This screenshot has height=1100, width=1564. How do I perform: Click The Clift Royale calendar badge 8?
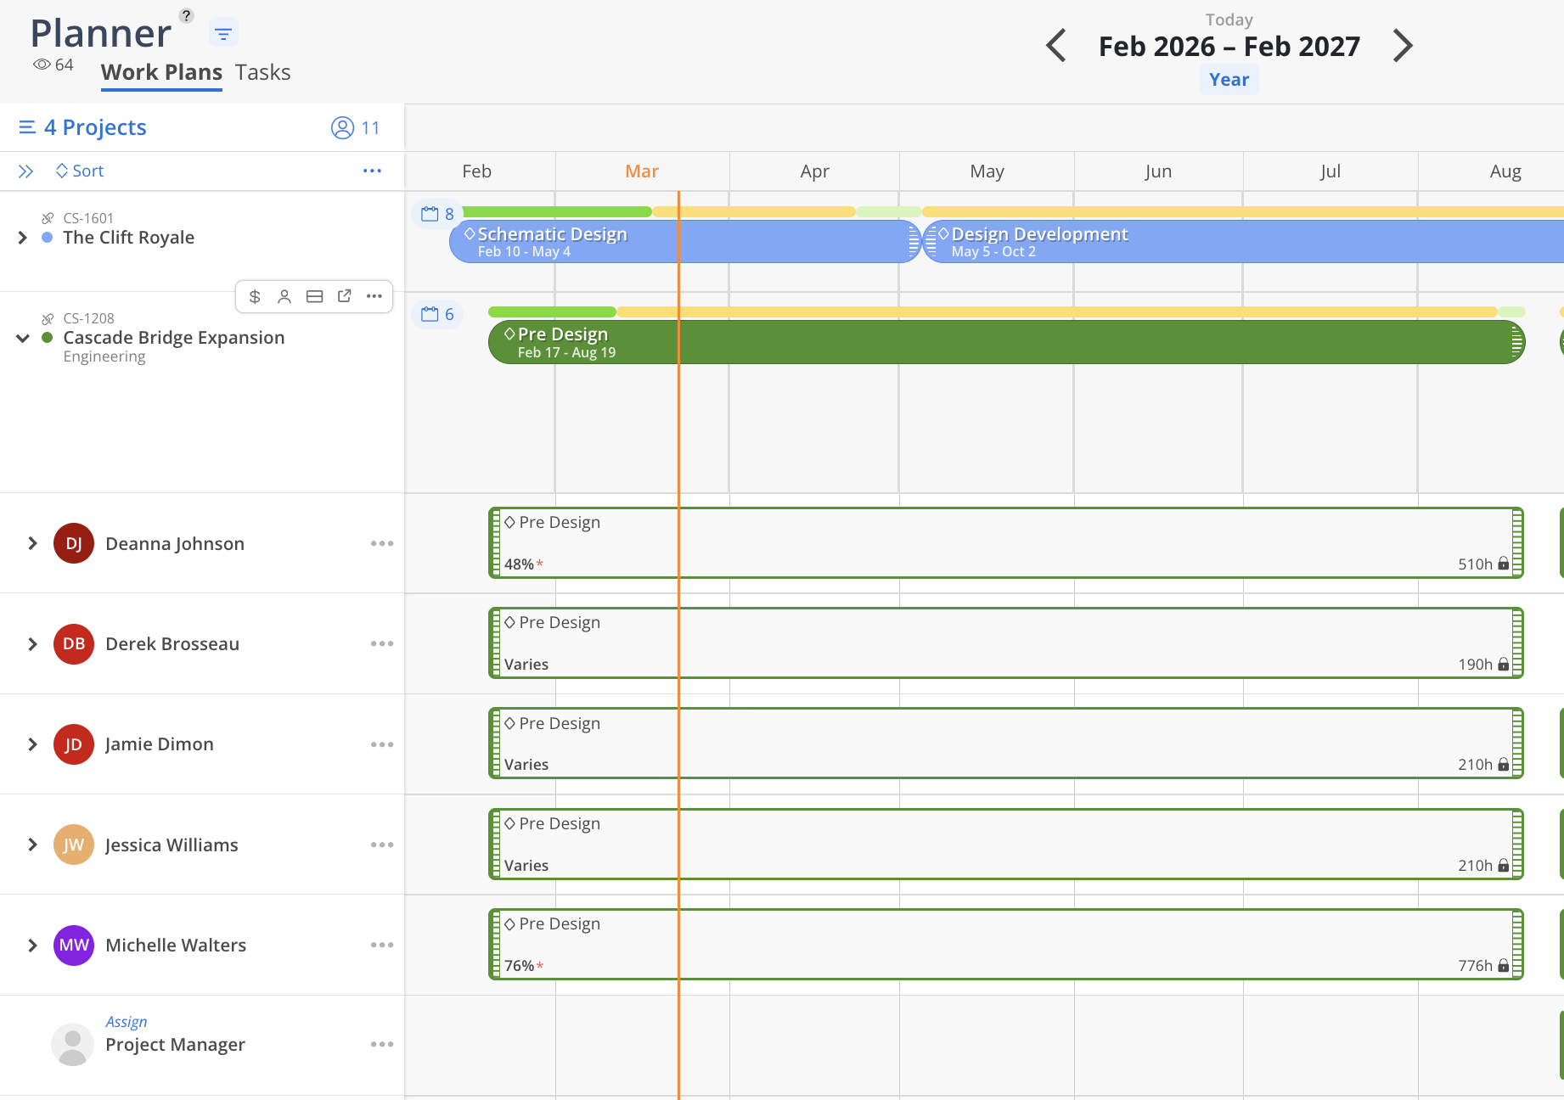[x=437, y=214]
